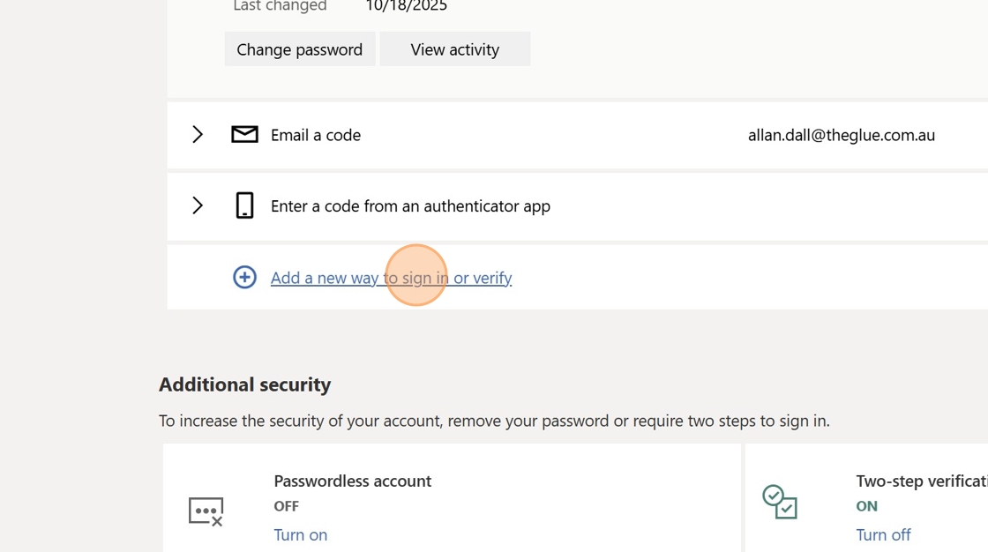This screenshot has height=552, width=988.
Task: Click the plus circle icon
Action: (244, 277)
